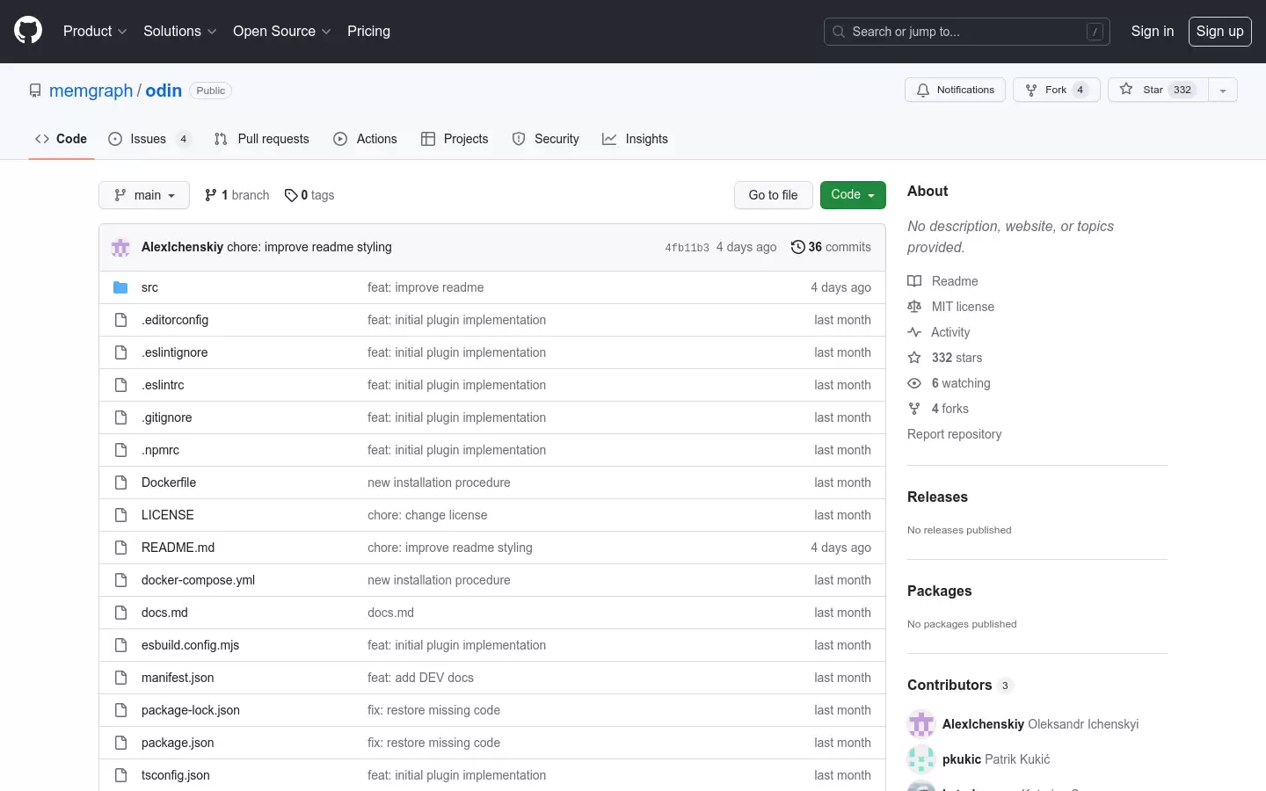1266x791 pixels.
Task: Open commit hash 4fb11b3
Action: (x=687, y=248)
